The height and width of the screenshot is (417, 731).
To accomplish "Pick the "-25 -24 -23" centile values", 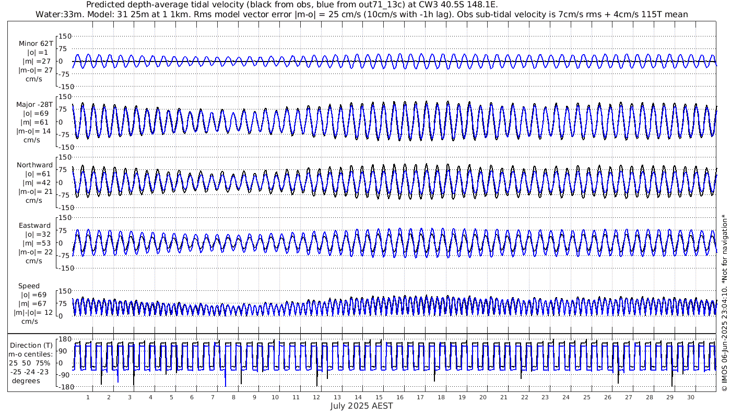I will click(29, 372).
